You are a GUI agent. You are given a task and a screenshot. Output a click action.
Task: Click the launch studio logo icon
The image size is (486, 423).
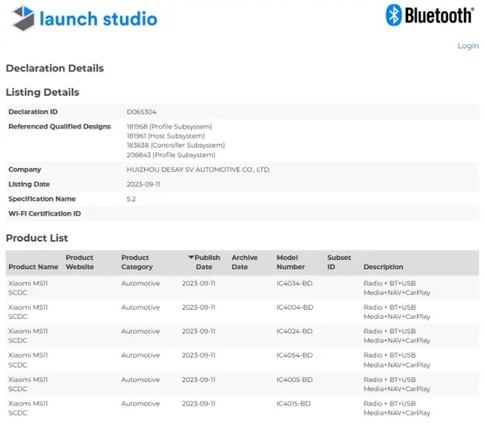point(23,18)
